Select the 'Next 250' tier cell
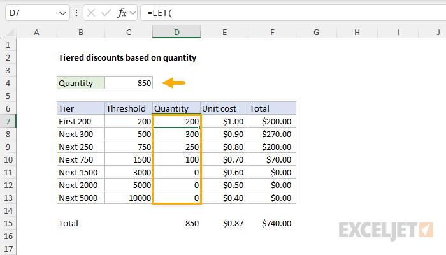 coord(81,147)
